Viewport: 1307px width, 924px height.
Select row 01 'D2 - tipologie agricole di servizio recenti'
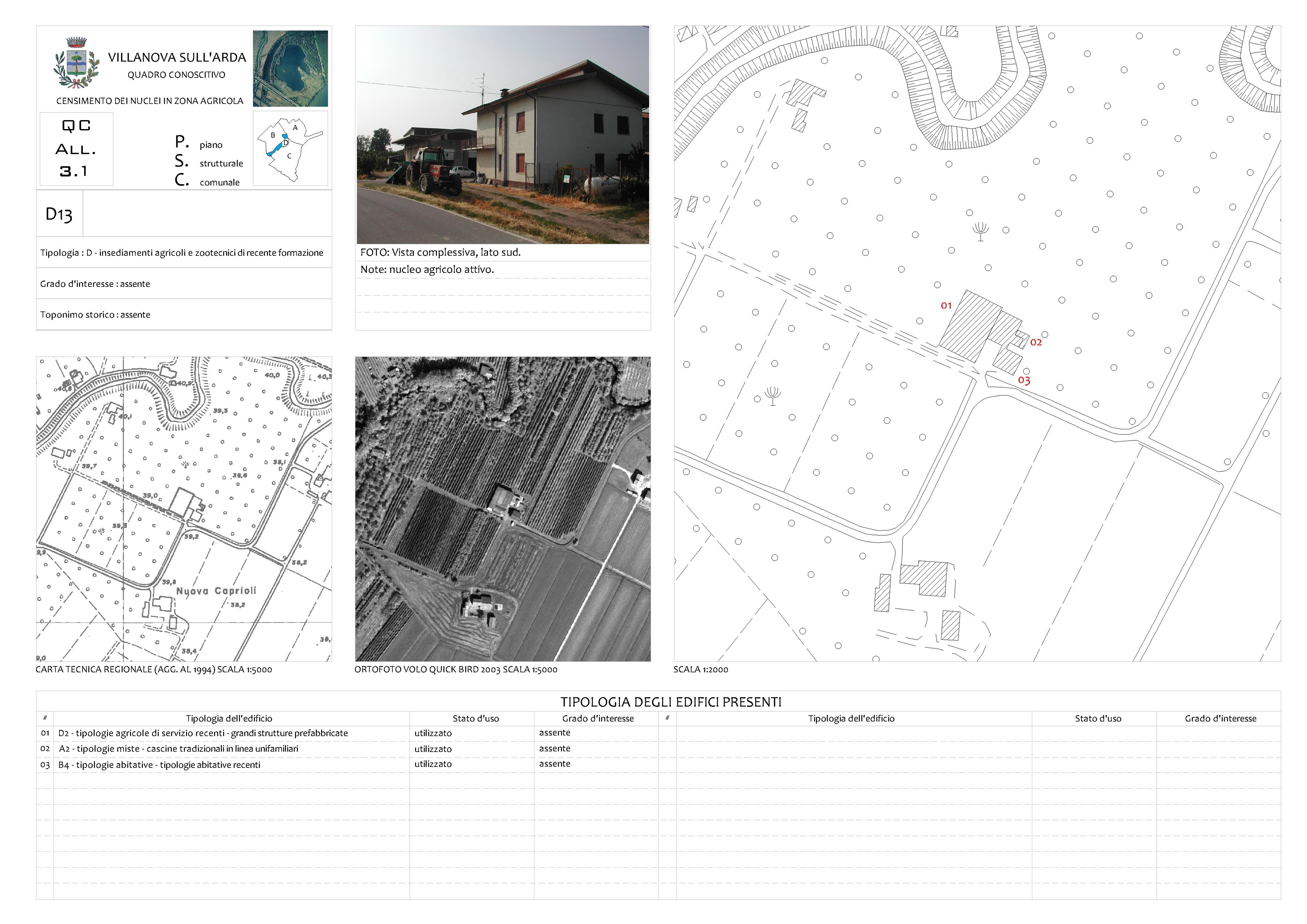click(x=203, y=733)
